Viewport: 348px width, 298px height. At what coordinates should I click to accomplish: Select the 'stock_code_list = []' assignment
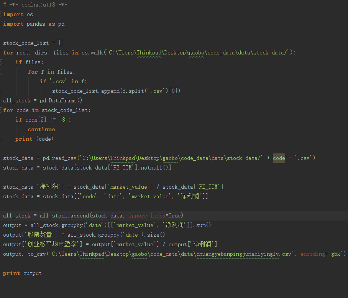click(x=33, y=43)
